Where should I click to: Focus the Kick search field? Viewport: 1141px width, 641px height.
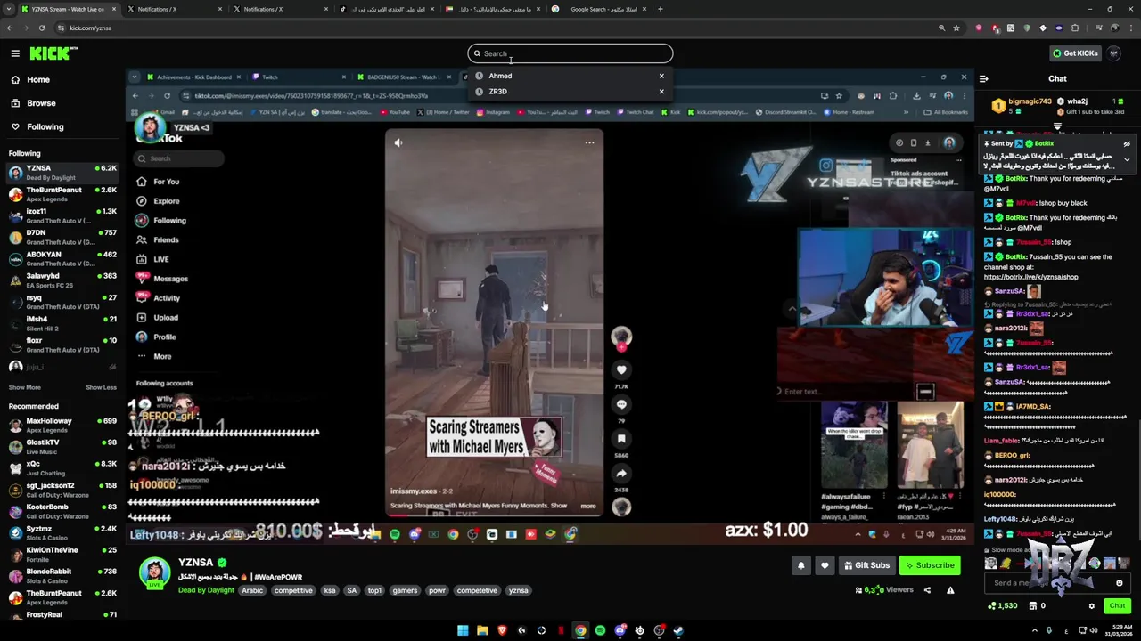point(570,53)
